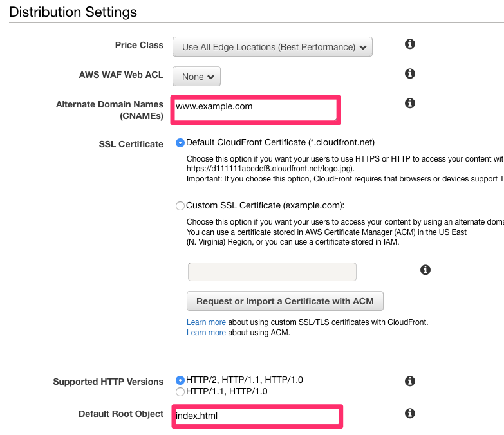Click the Alternate Domain Names text area
The height and width of the screenshot is (435, 504).
(255, 109)
